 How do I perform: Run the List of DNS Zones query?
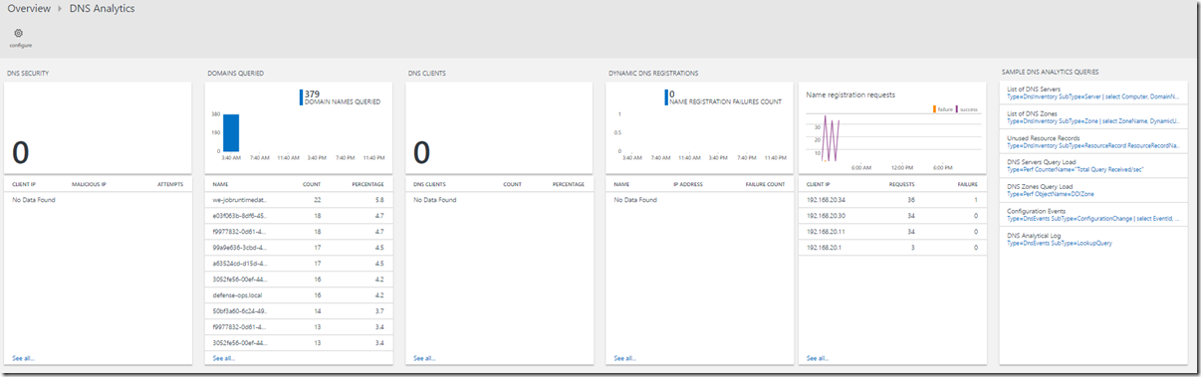pos(1093,117)
